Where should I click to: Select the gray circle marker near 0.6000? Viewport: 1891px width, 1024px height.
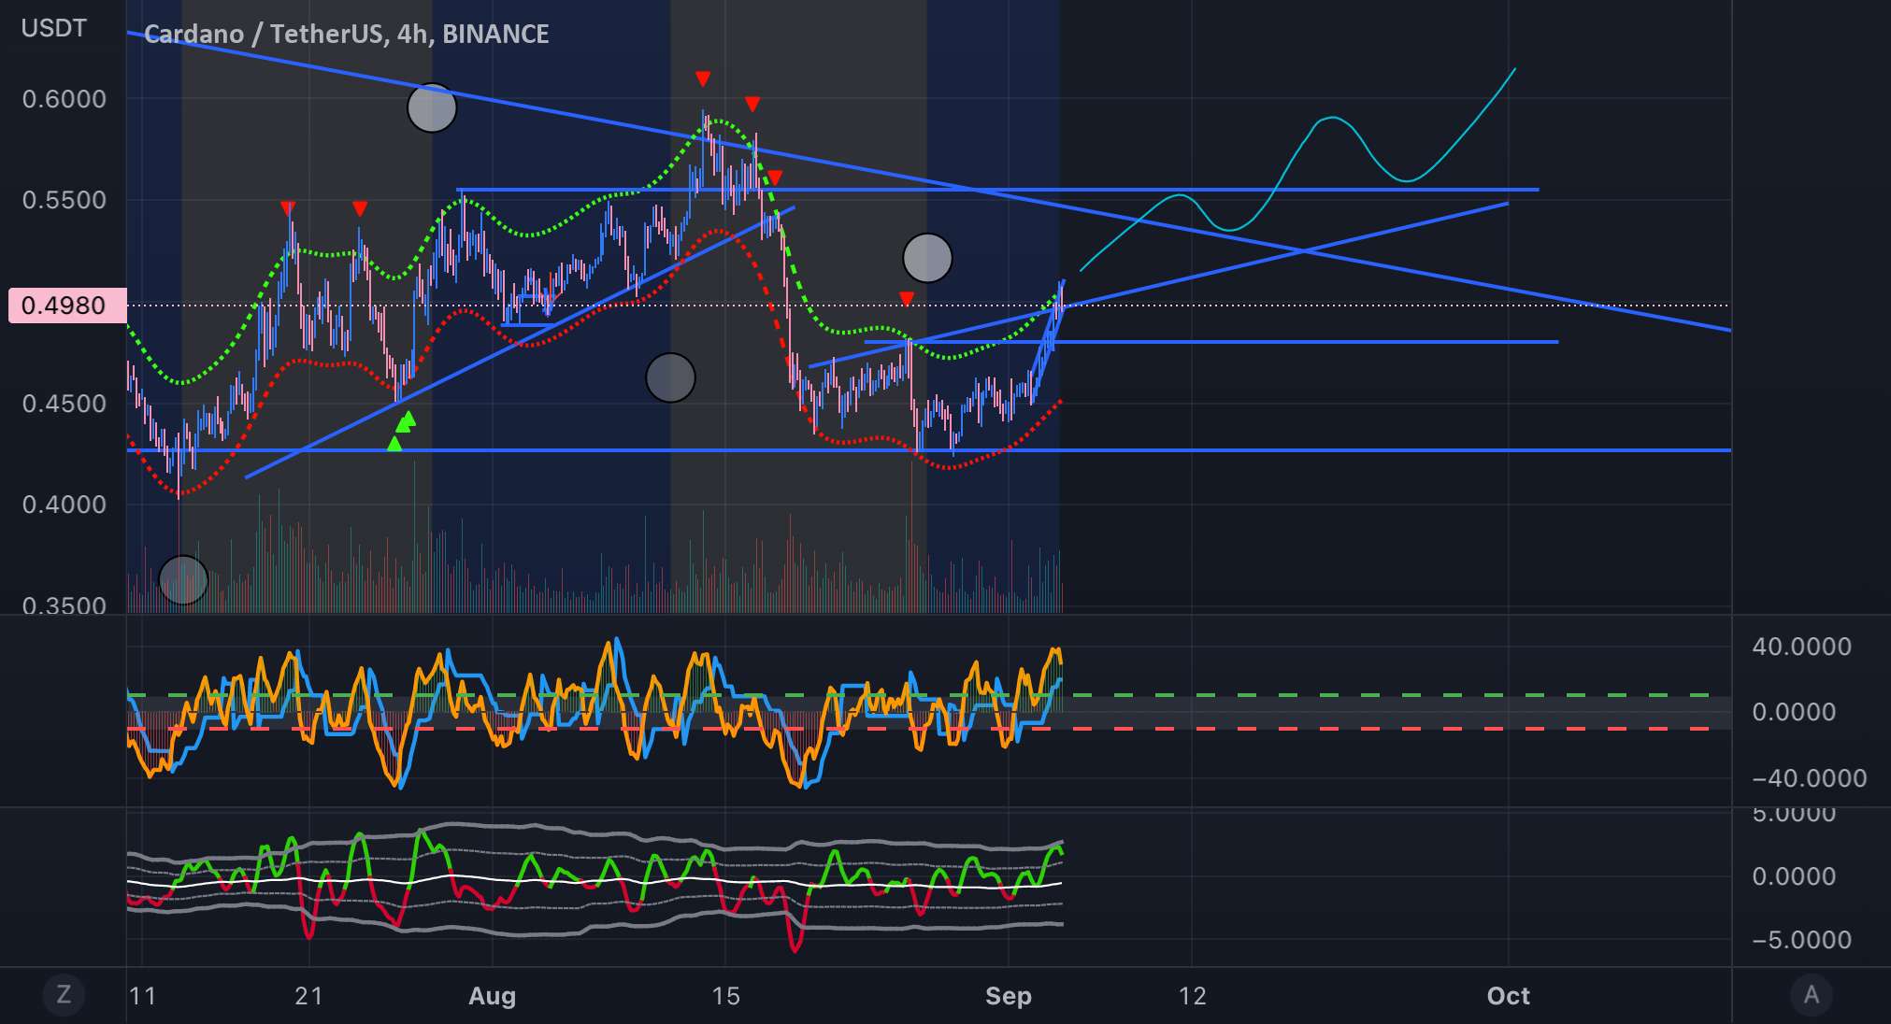point(432,107)
